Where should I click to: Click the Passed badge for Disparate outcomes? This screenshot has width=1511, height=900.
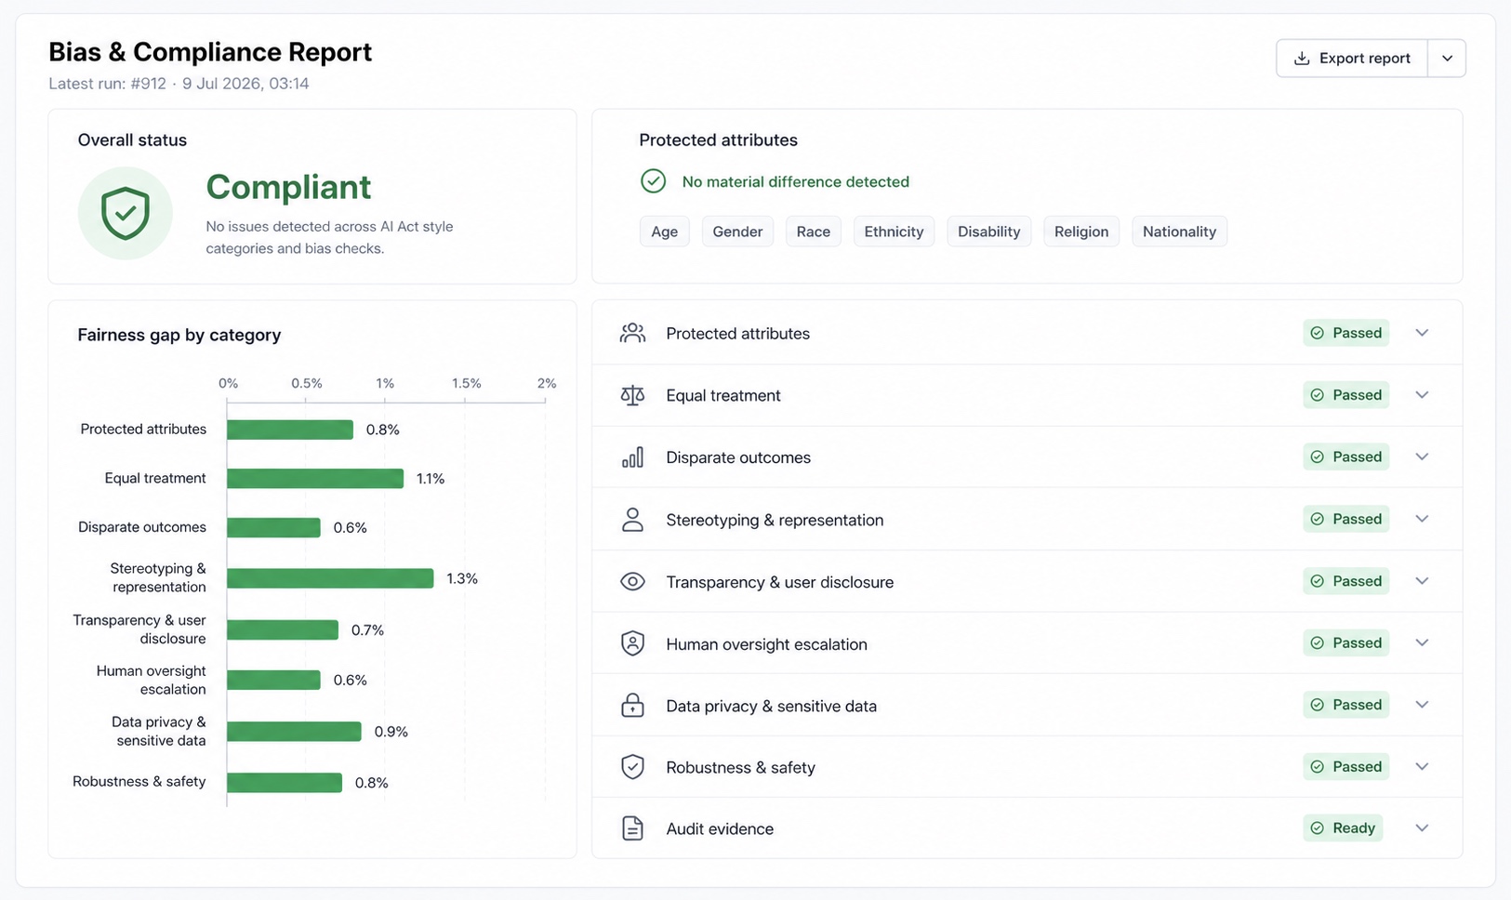click(1345, 457)
